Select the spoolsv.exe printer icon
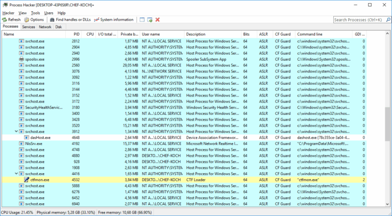The height and width of the screenshot is (216, 392). point(21,59)
